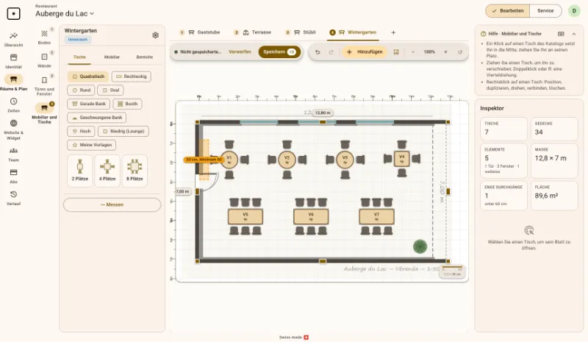The height and width of the screenshot is (342, 588).
Task: Reset the zoom with the circular arrow
Action: tap(460, 51)
